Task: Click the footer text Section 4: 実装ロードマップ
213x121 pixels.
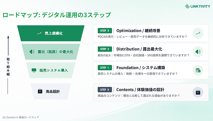Action: point(23,117)
